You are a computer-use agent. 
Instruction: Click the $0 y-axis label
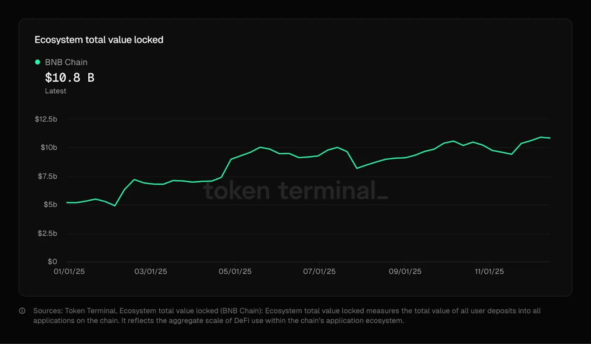click(52, 262)
